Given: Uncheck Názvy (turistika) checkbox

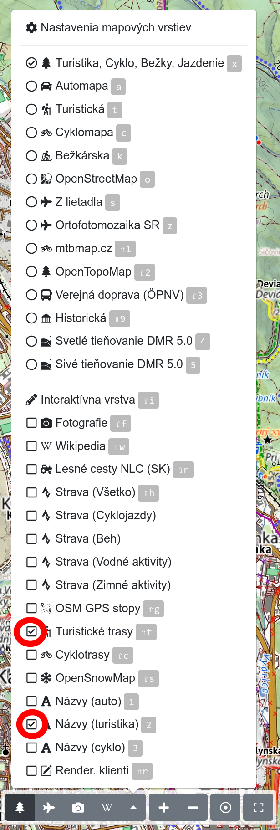Looking at the screenshot, I should tap(31, 724).
